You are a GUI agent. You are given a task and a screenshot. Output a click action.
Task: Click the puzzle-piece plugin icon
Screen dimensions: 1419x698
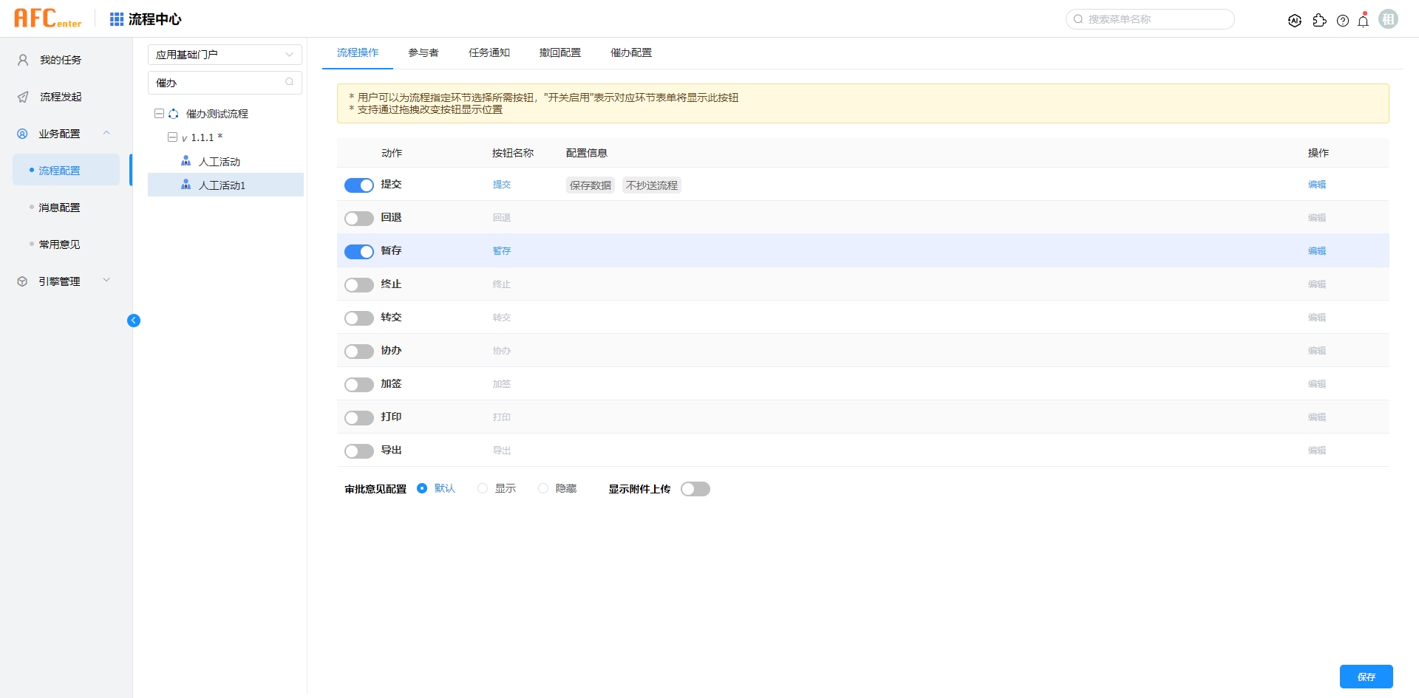(1319, 21)
